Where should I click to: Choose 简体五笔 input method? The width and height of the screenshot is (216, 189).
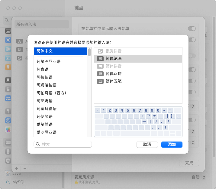pyautogui.click(x=138, y=81)
